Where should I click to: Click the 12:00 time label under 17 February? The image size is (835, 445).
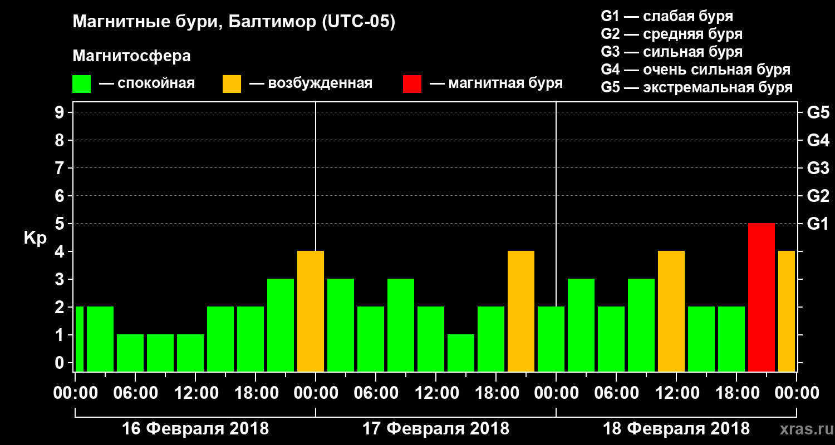[x=436, y=393]
